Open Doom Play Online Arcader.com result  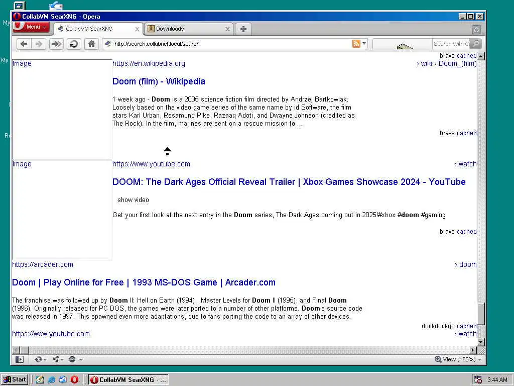point(144,282)
